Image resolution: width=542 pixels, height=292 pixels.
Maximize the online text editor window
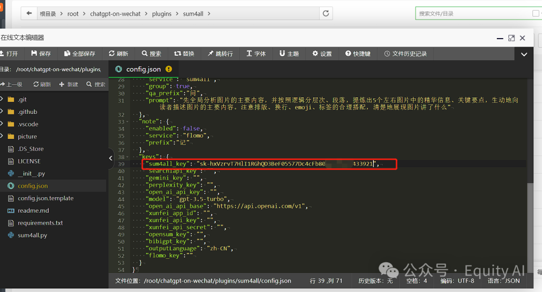511,38
